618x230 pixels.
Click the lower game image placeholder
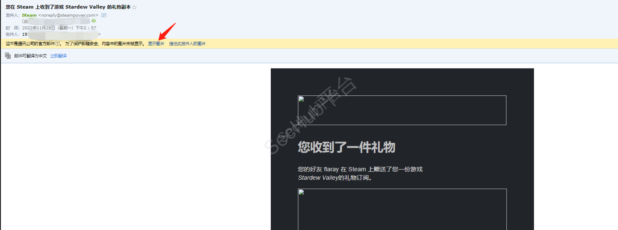pos(402,209)
